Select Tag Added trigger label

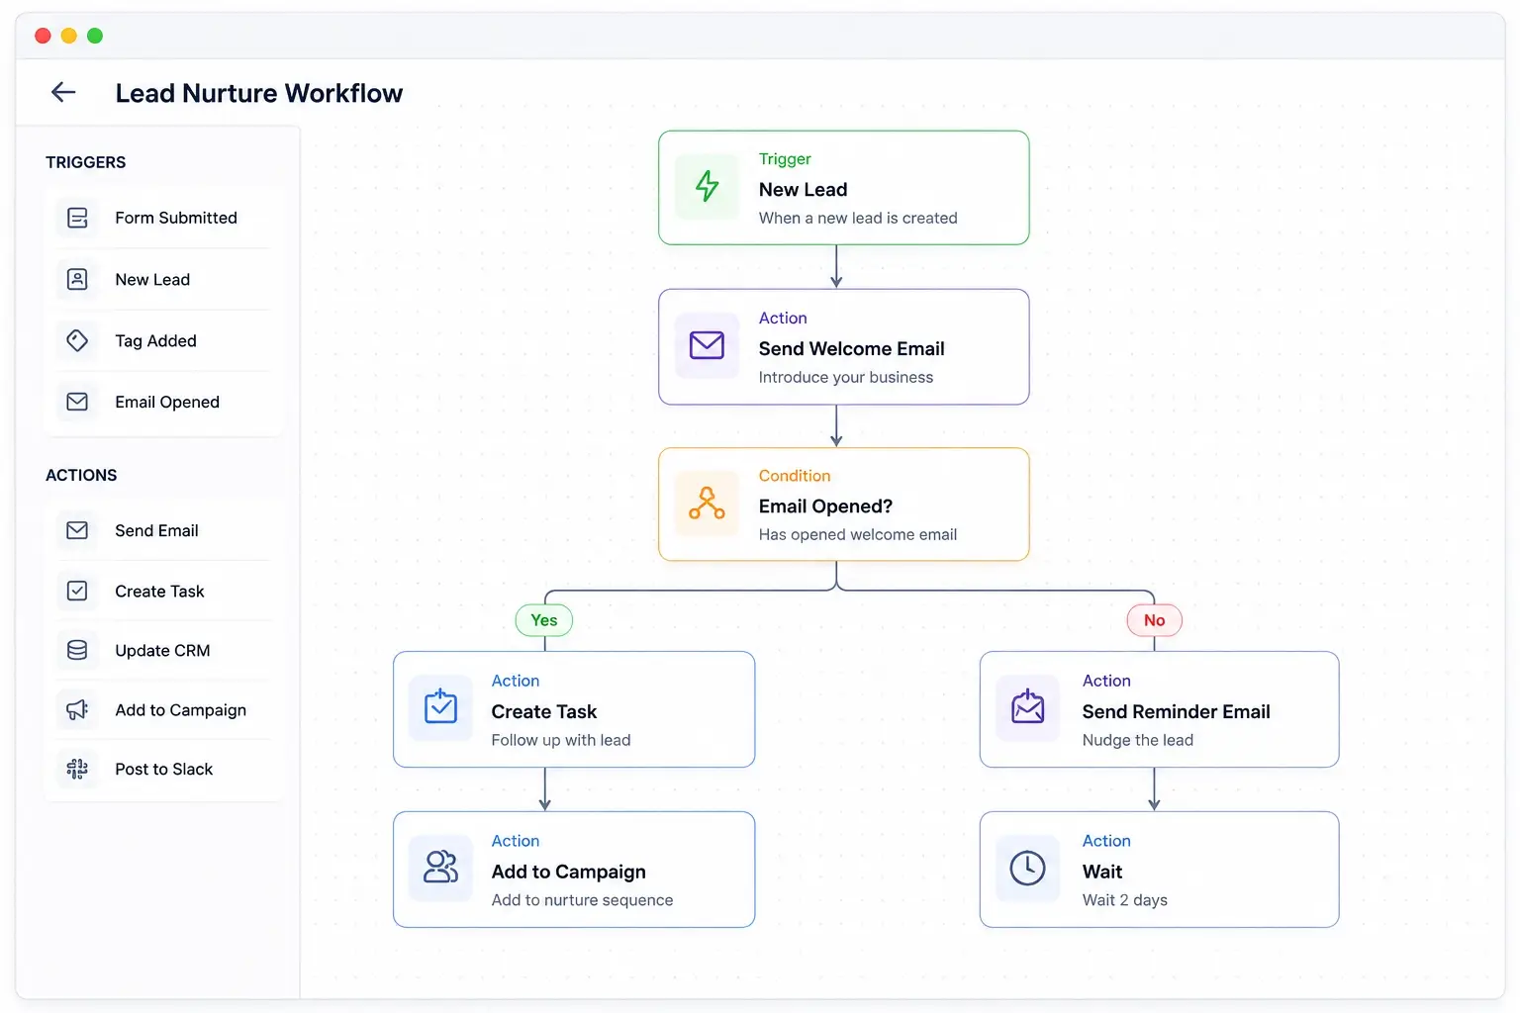(x=155, y=340)
